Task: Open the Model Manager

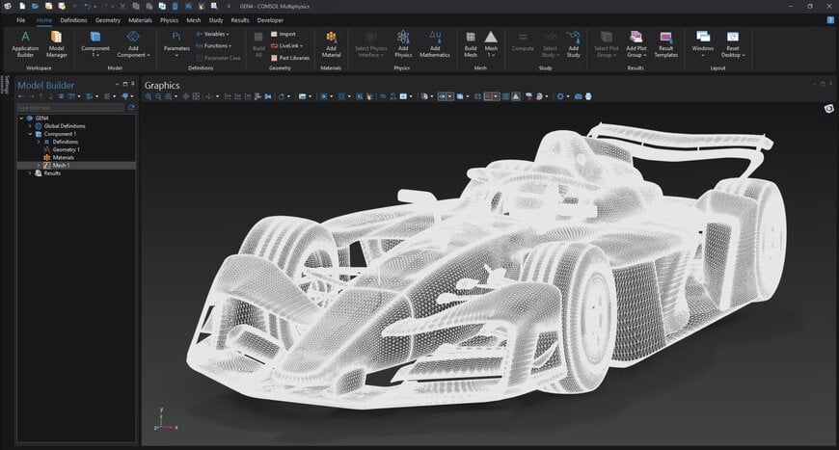Action: (x=56, y=43)
